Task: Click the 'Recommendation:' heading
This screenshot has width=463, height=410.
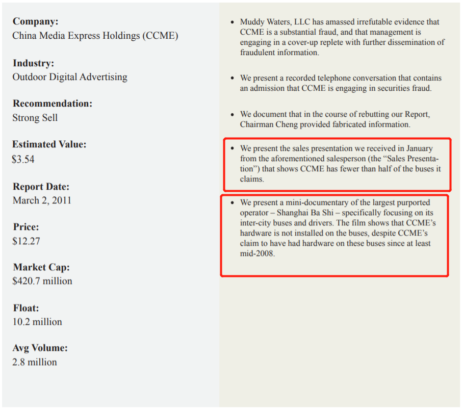Action: 53,104
